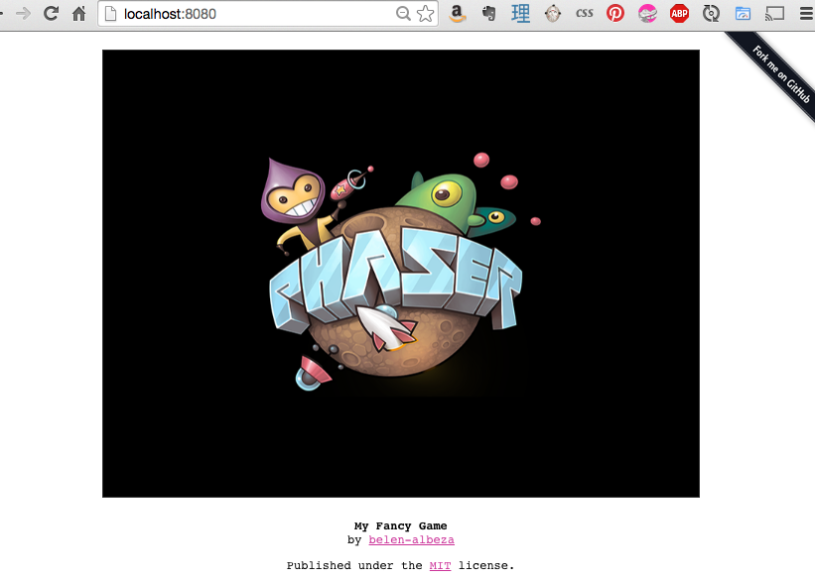Open the Chrome hamburger menu
Viewport: 815px width, 579px height.
coord(807,14)
